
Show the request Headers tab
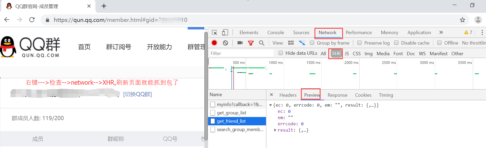(288, 95)
